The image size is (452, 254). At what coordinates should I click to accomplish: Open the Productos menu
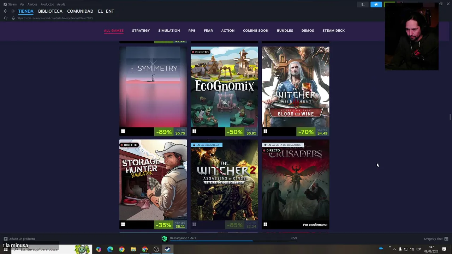[47, 4]
